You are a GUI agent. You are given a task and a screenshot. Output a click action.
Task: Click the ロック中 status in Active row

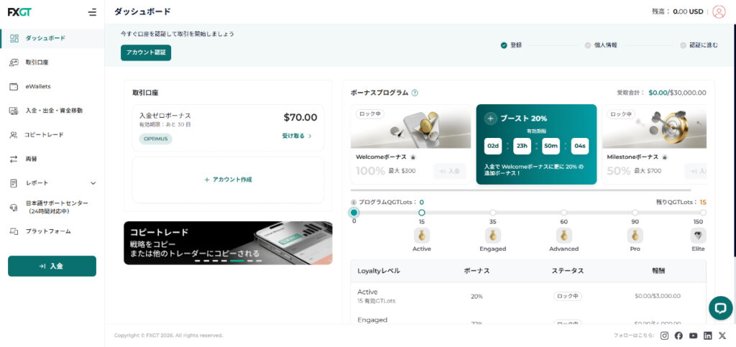click(568, 297)
